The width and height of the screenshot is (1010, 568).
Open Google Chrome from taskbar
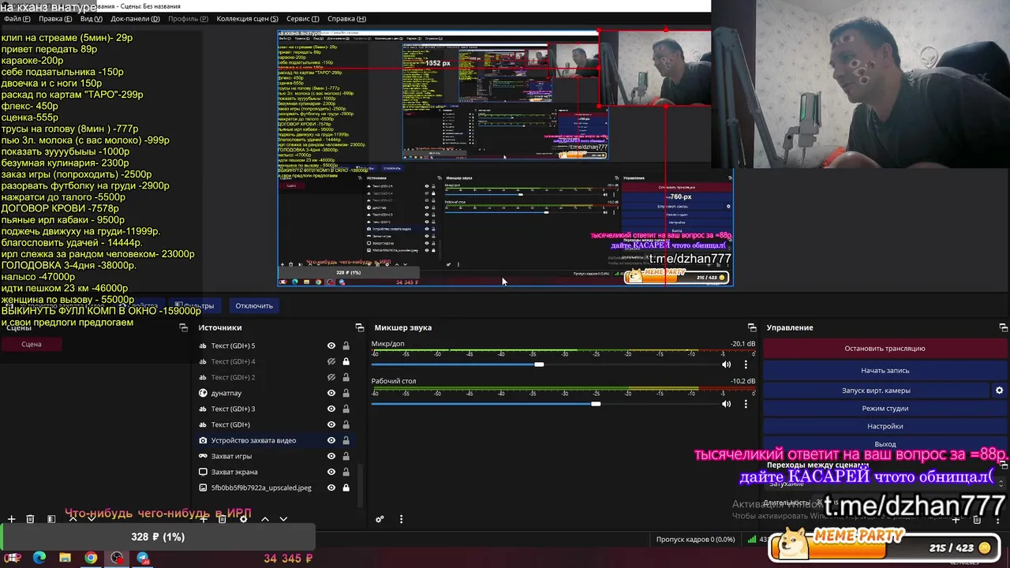coord(91,558)
